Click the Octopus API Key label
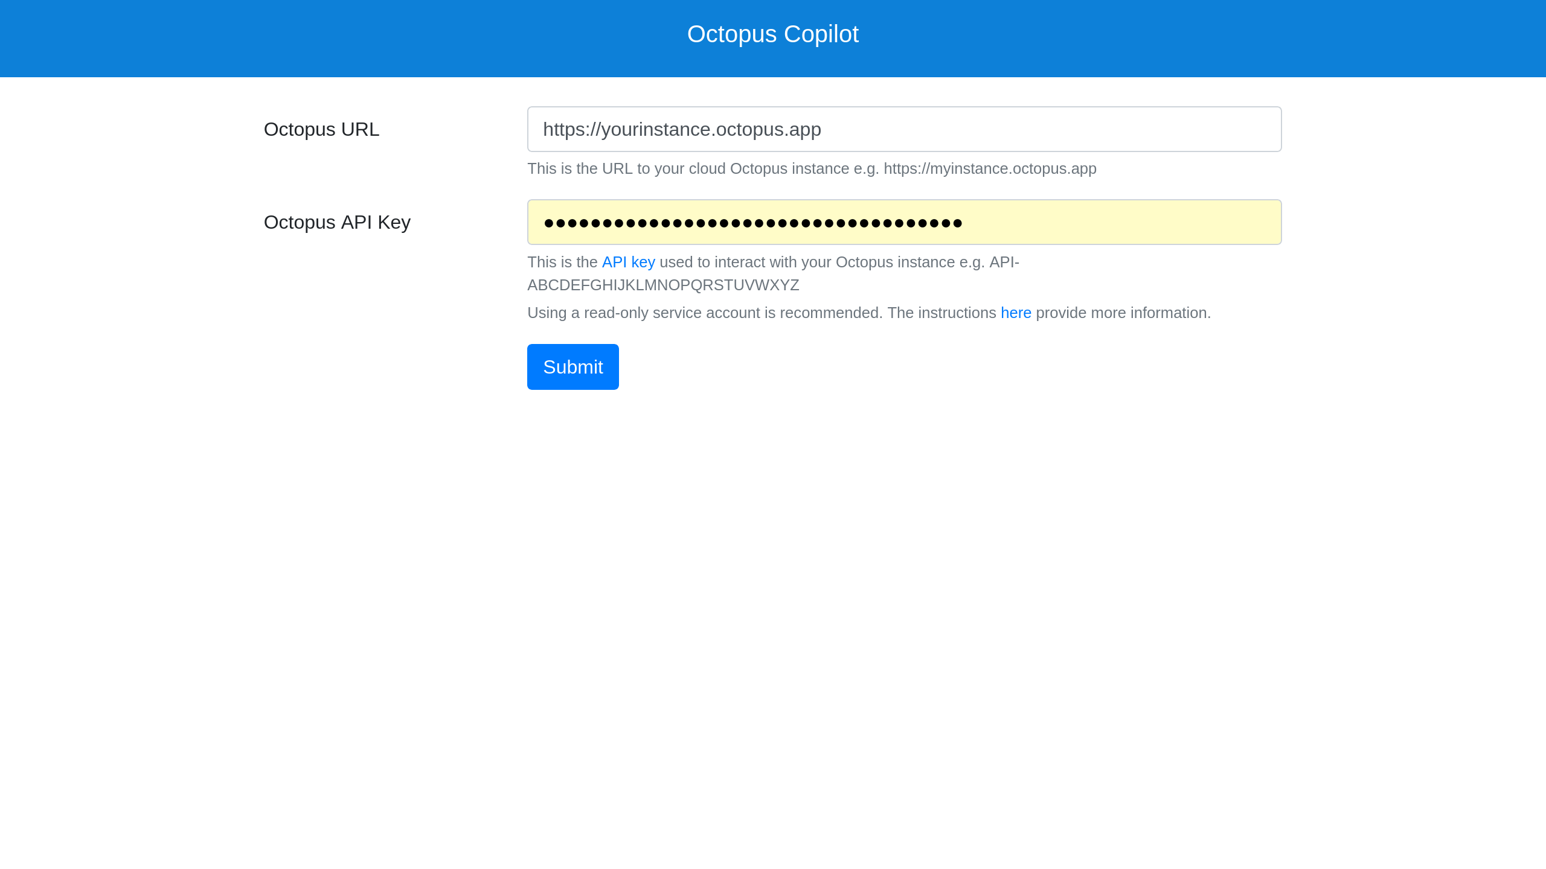Image resolution: width=1546 pixels, height=869 pixels. point(336,221)
